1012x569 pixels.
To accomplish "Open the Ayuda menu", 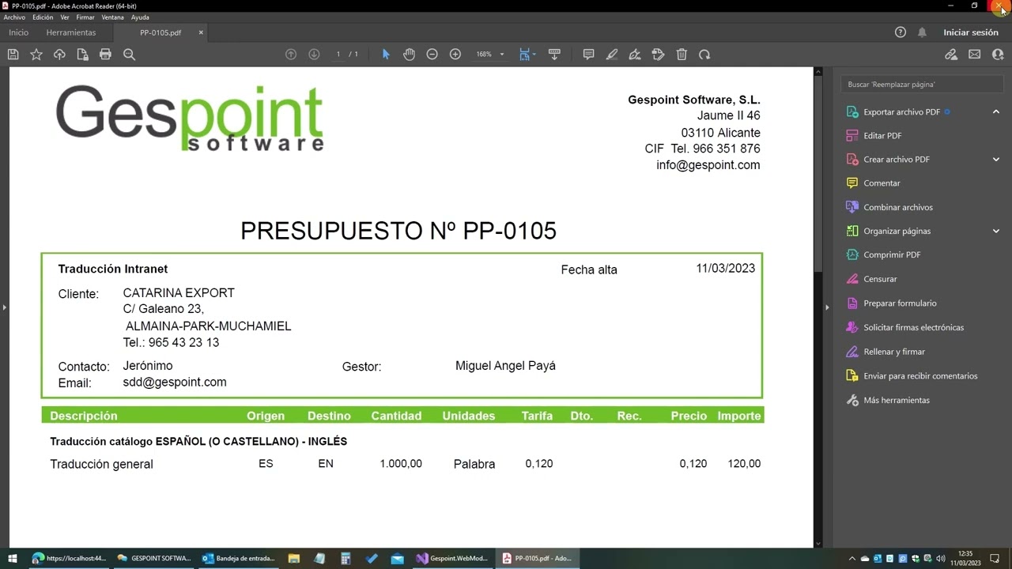I will pos(140,17).
